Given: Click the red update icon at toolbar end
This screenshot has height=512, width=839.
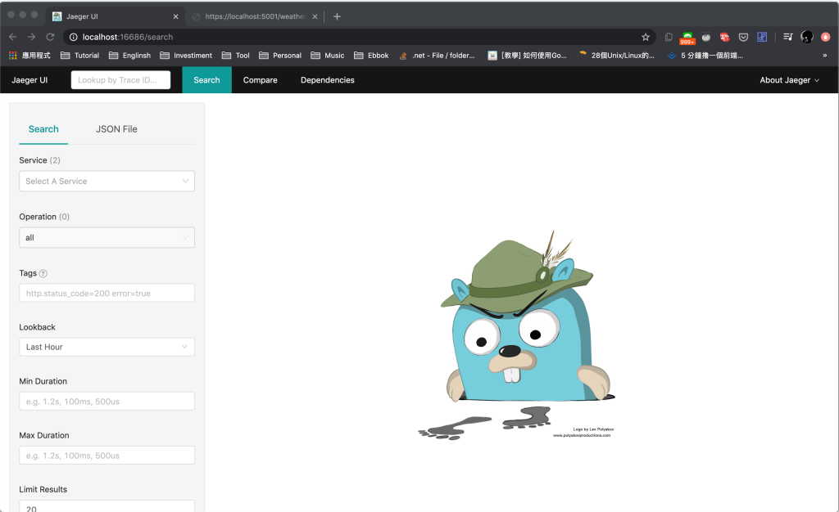Looking at the screenshot, I should tap(826, 37).
